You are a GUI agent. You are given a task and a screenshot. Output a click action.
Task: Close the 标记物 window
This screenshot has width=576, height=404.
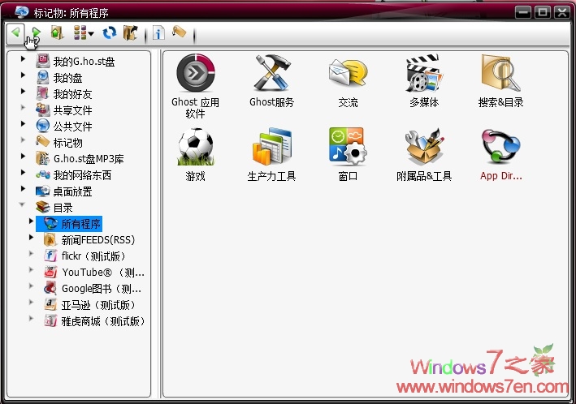click(x=562, y=12)
